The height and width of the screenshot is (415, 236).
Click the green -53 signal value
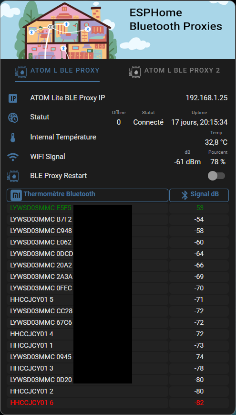(199, 208)
